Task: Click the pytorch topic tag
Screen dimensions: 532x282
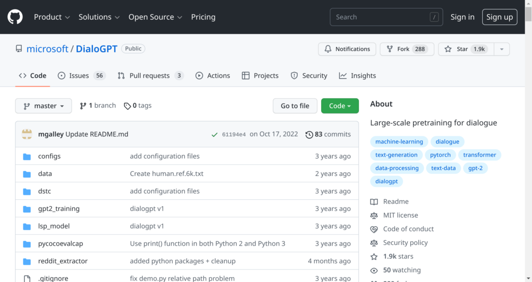Action: pos(441,155)
